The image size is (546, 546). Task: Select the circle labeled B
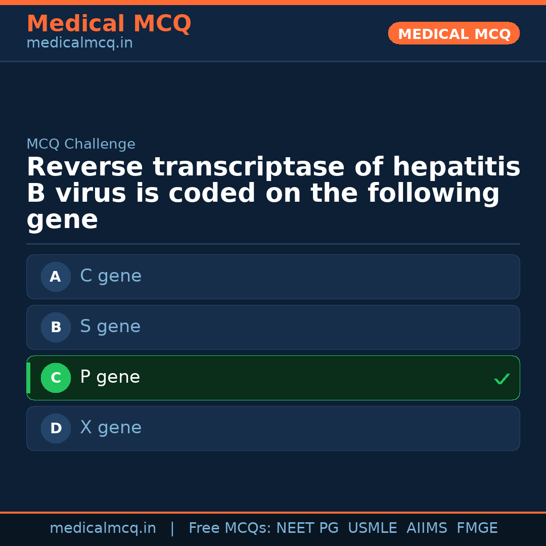pos(56,327)
